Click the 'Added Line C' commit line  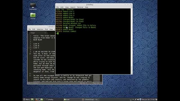pyautogui.click(x=65, y=12)
